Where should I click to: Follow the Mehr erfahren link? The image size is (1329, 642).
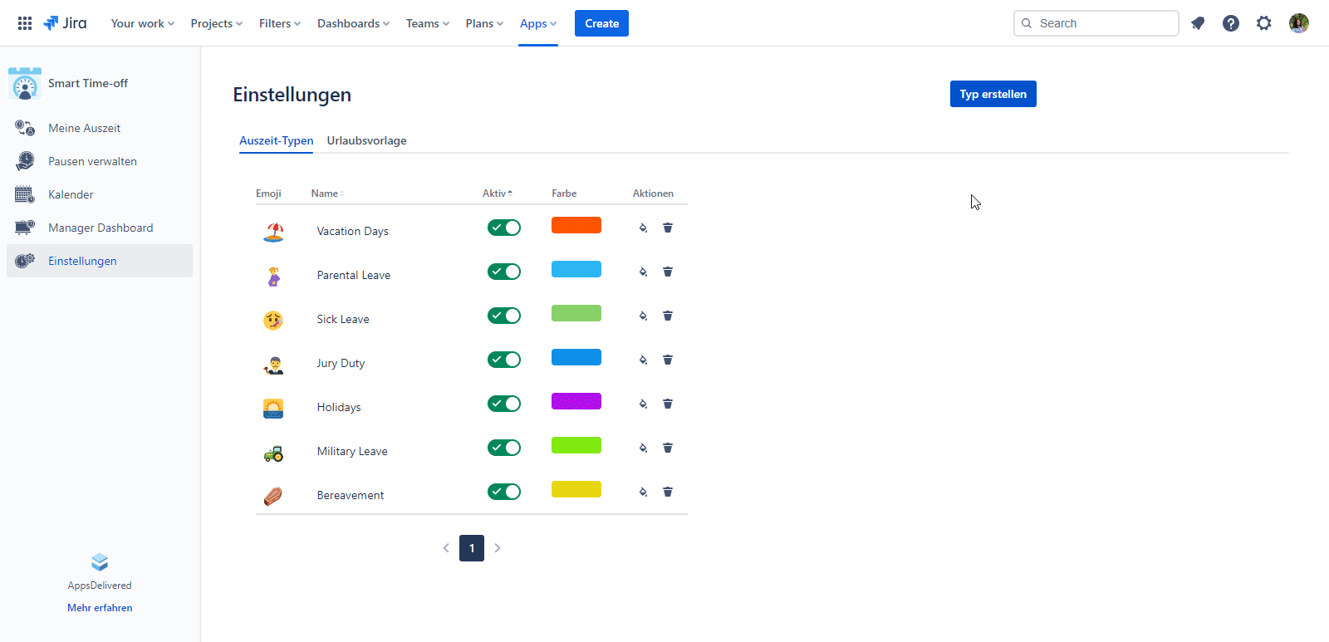[100, 608]
